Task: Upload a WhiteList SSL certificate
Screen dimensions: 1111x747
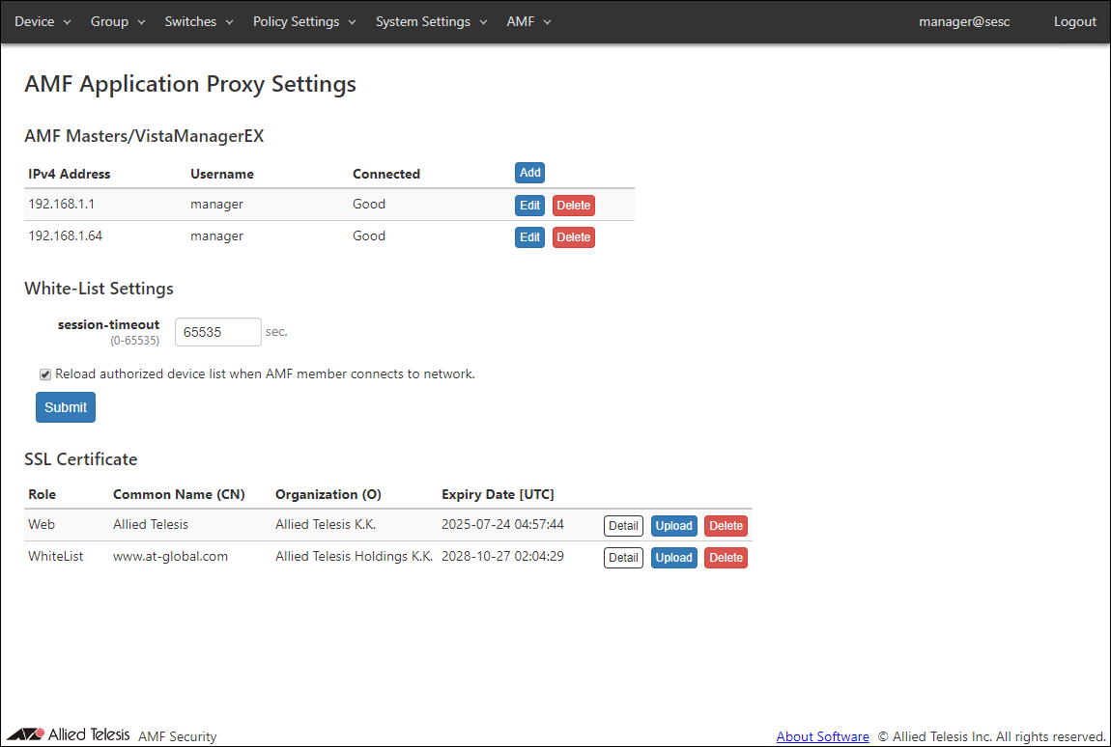Action: [673, 558]
